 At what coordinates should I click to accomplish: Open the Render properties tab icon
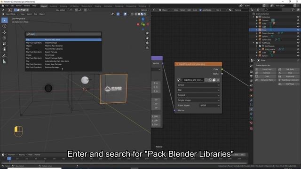coord(251,72)
